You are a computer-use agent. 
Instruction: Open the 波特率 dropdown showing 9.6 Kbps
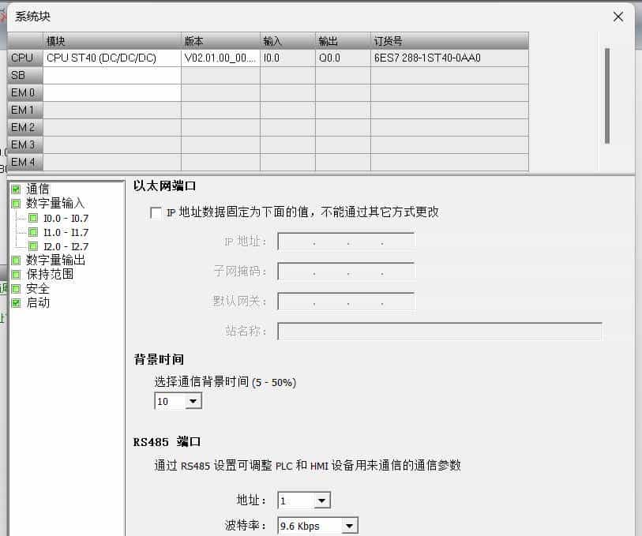tap(348, 525)
